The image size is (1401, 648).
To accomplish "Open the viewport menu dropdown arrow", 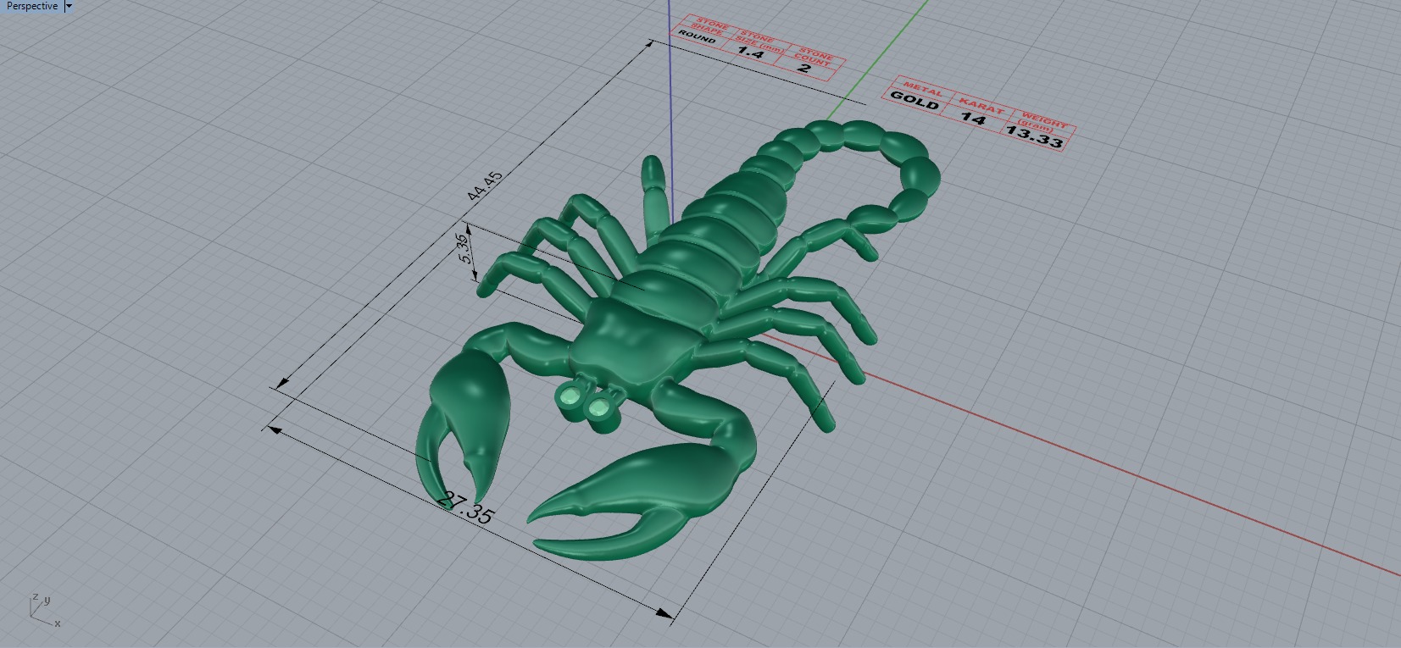I will tap(69, 6).
